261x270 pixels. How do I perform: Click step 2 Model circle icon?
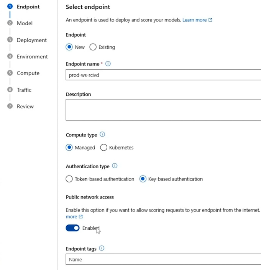point(10,23)
